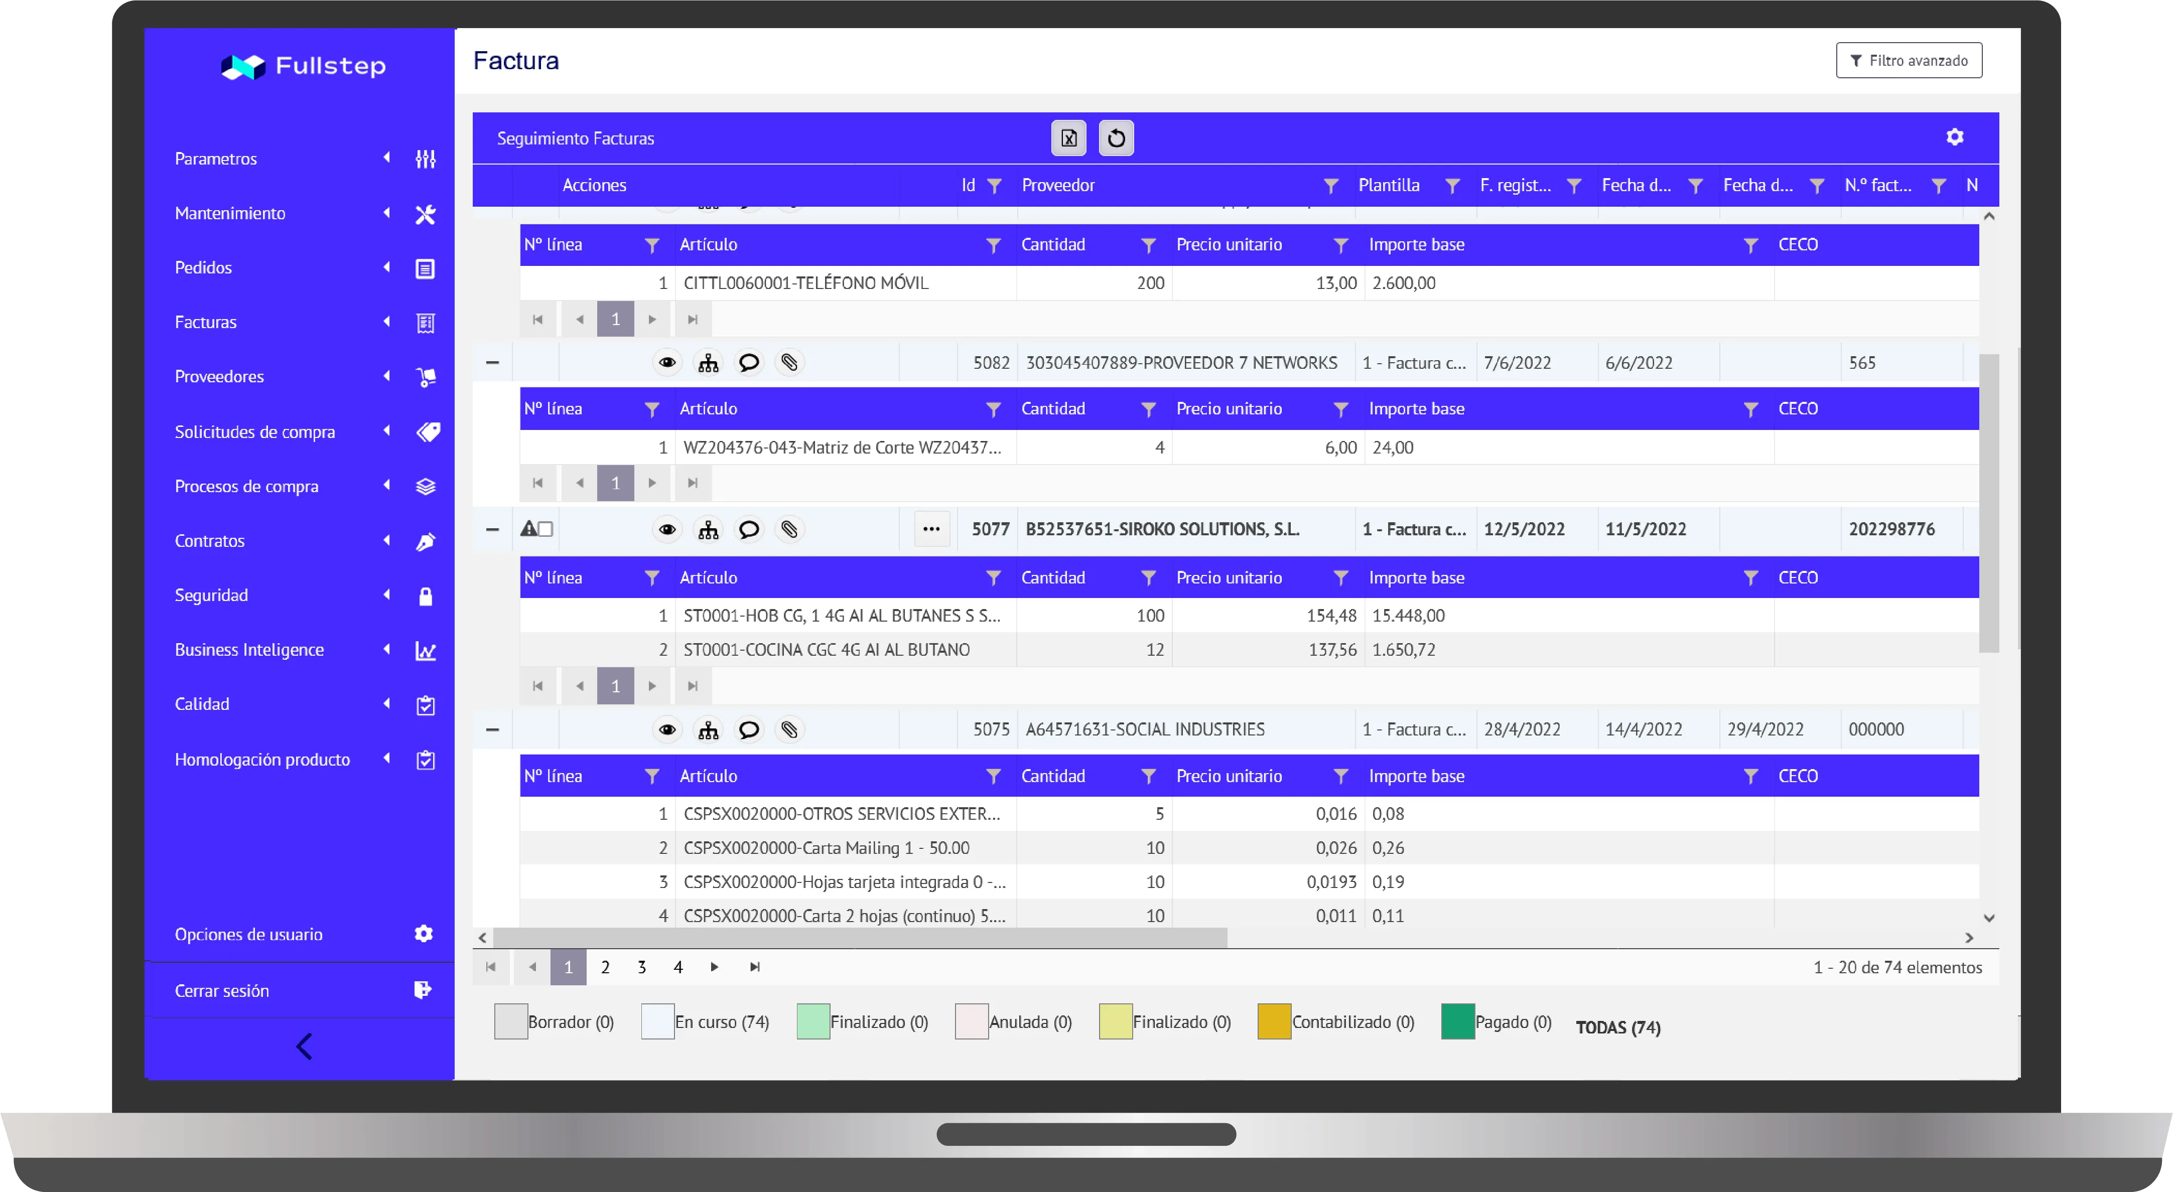Click the horizontal scrollbar of grid
This screenshot has height=1192, width=2173.
click(x=861, y=938)
